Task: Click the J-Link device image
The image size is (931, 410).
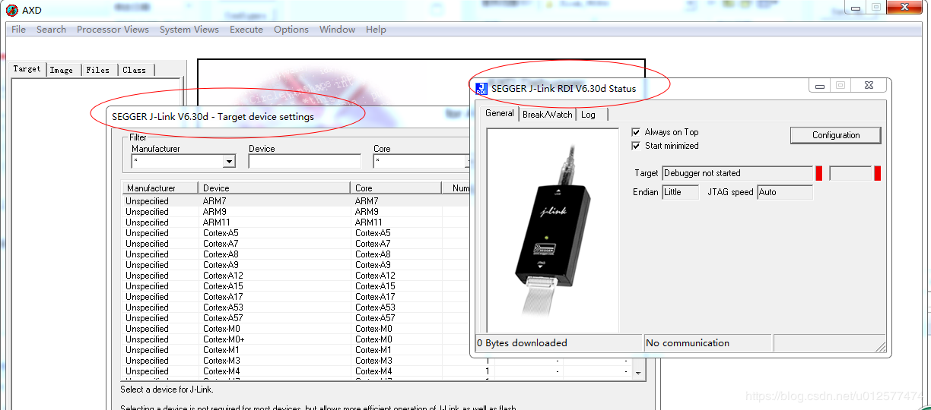Action: [553, 230]
